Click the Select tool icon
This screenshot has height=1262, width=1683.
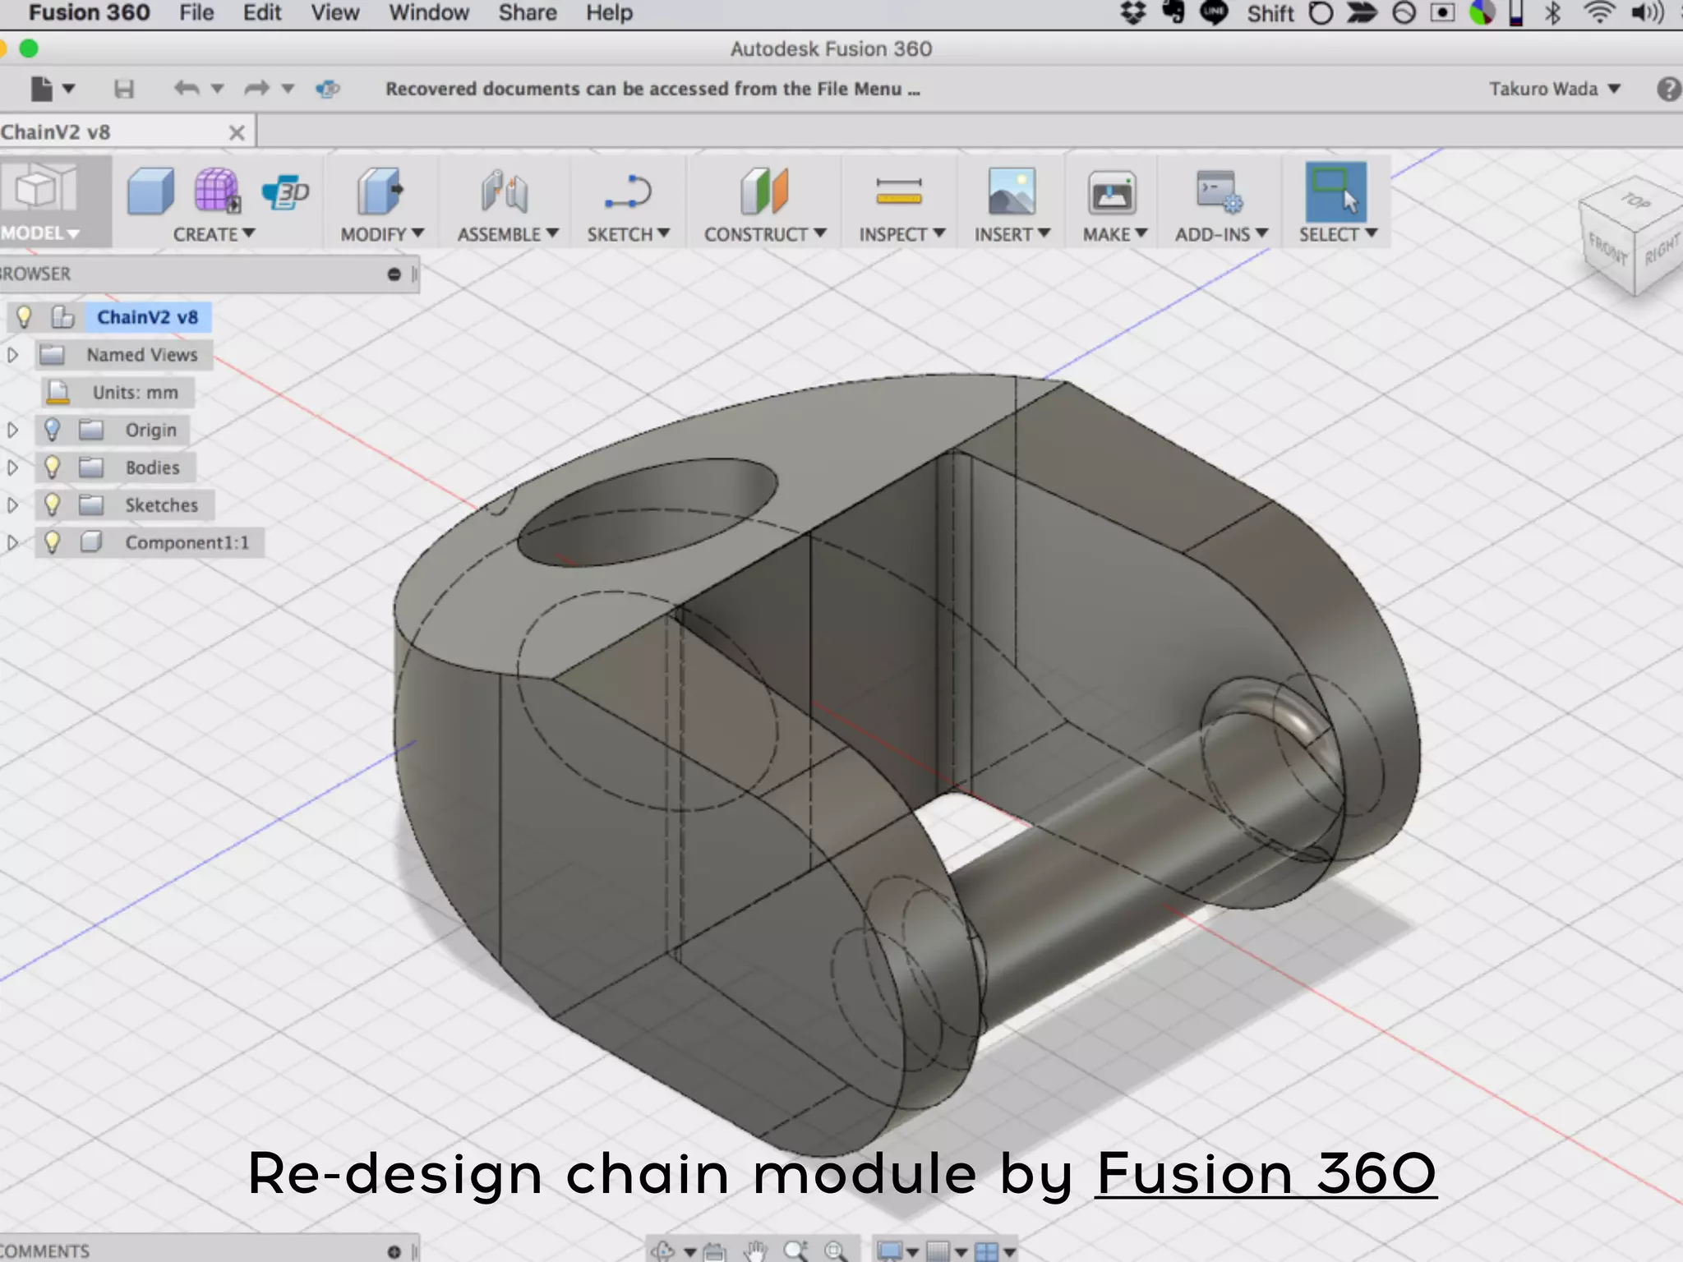[x=1335, y=191]
